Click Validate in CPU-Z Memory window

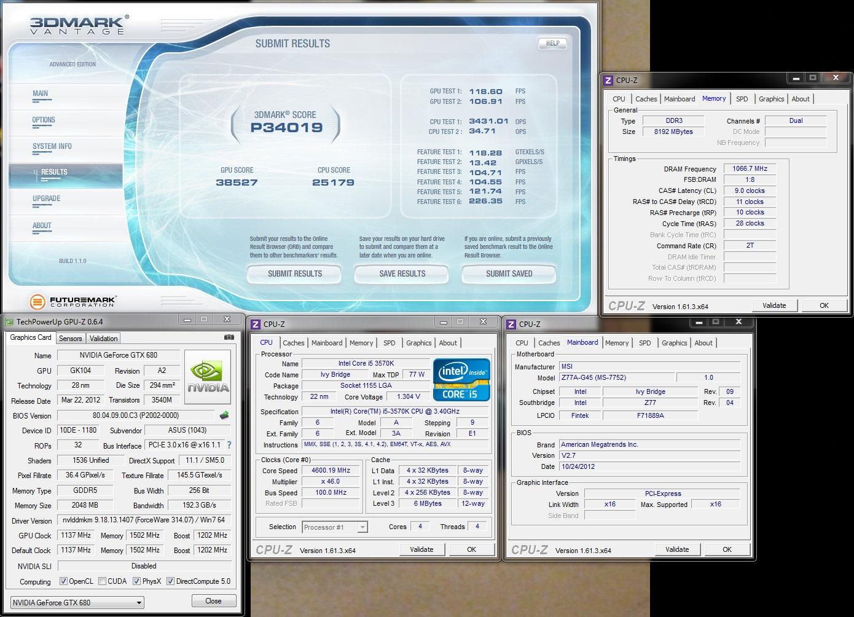tap(774, 305)
